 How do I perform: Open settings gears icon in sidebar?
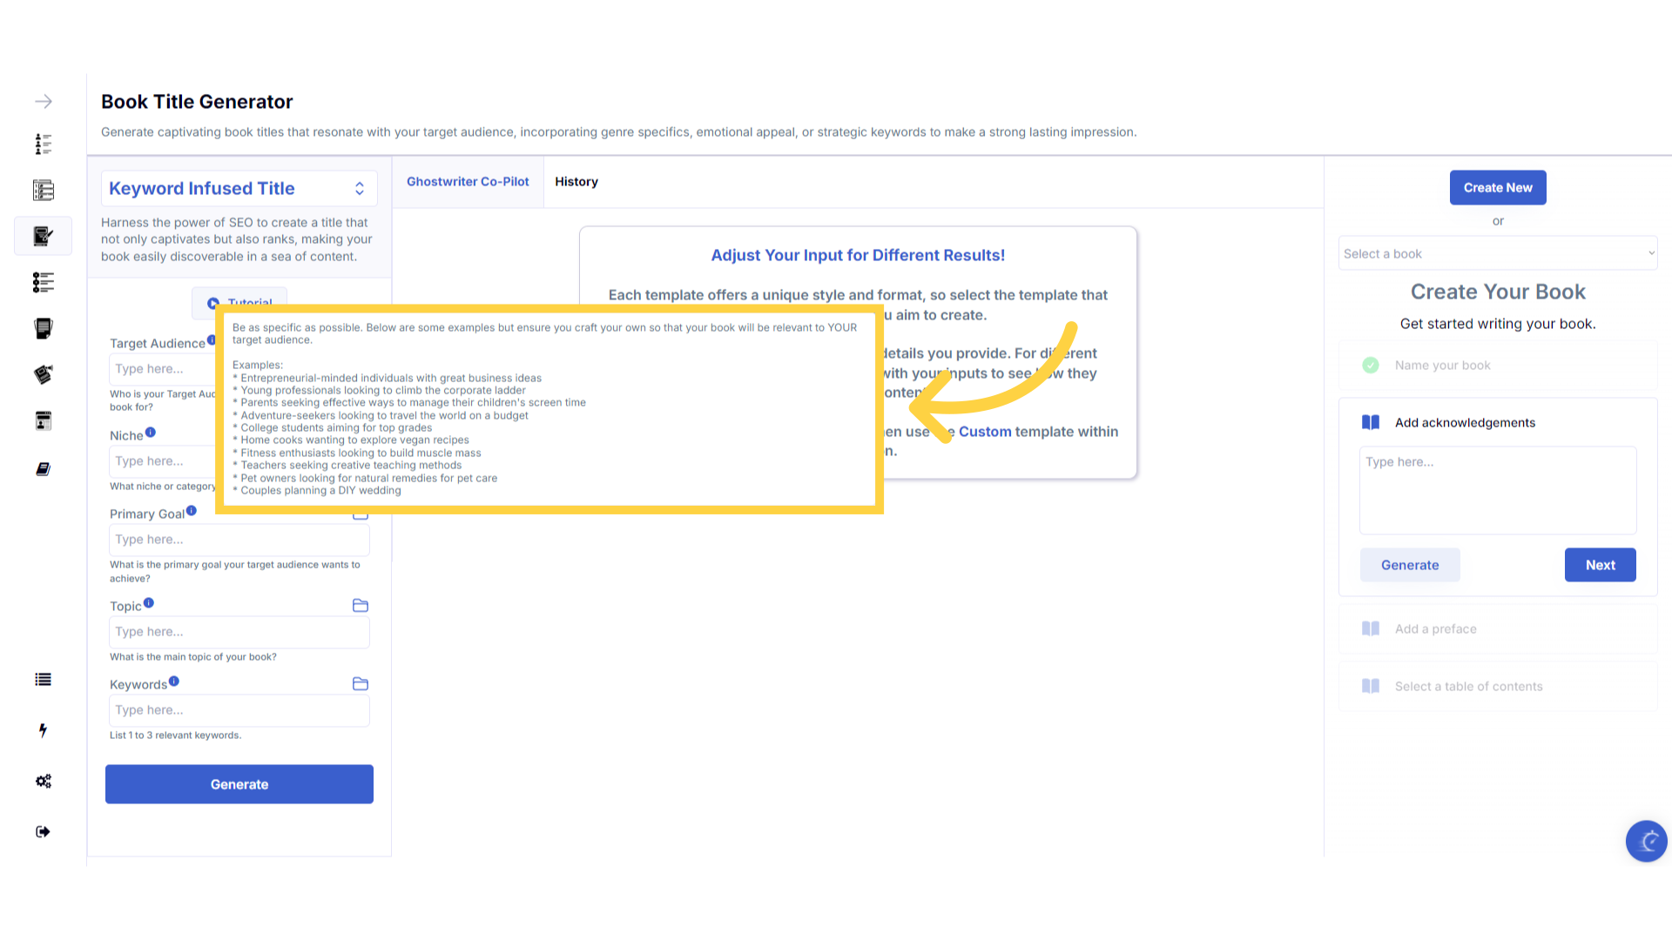click(x=44, y=781)
